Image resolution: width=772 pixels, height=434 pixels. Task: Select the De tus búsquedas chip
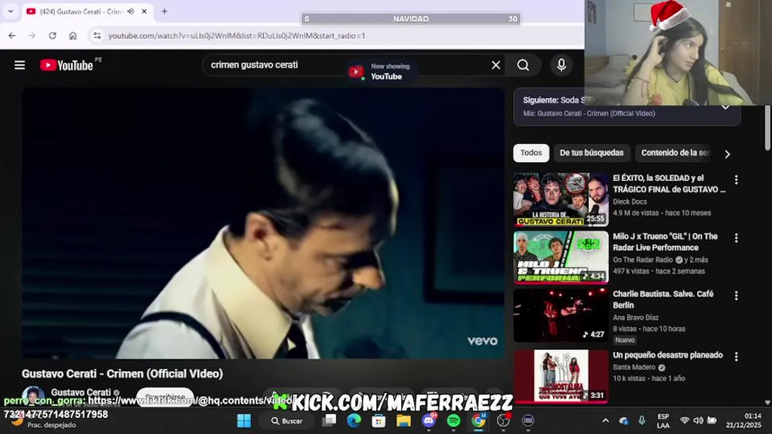(x=592, y=153)
